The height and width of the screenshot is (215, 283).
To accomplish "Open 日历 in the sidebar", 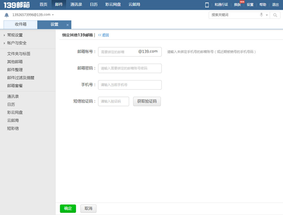I will [x=11, y=104].
